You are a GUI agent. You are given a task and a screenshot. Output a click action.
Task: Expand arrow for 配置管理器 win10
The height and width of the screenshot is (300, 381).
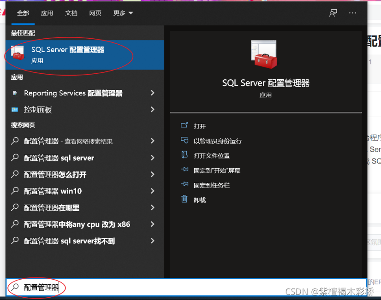coord(152,191)
